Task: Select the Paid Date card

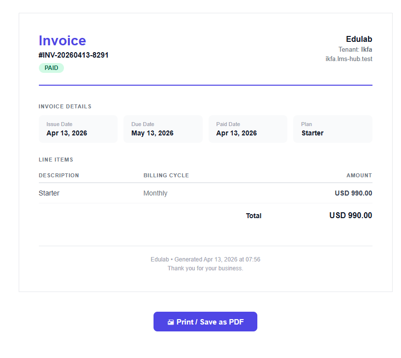Action: [247, 129]
